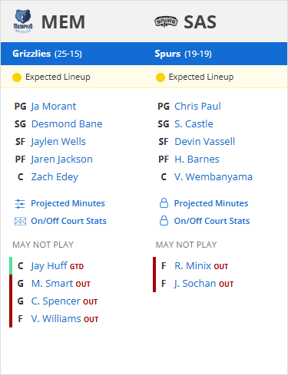Select Desmond Bane in the Grizzlies lineup

[x=67, y=124]
